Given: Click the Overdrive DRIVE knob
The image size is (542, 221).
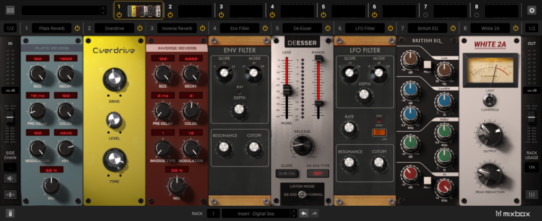Looking at the screenshot, I should coord(114,80).
